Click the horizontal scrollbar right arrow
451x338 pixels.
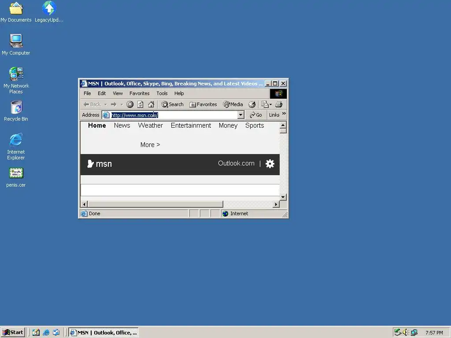tap(276, 204)
